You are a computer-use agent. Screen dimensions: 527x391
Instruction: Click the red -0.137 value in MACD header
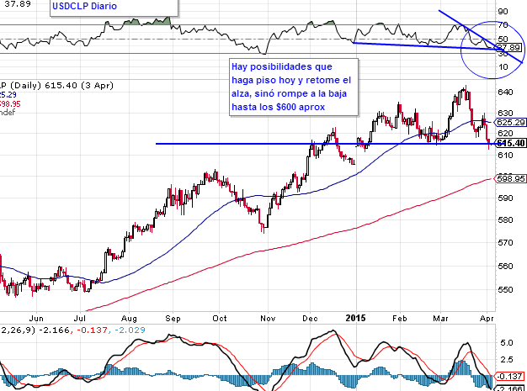[x=93, y=330]
